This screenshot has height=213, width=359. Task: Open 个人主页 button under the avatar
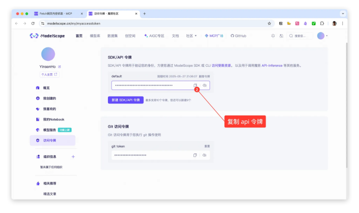click(49, 75)
